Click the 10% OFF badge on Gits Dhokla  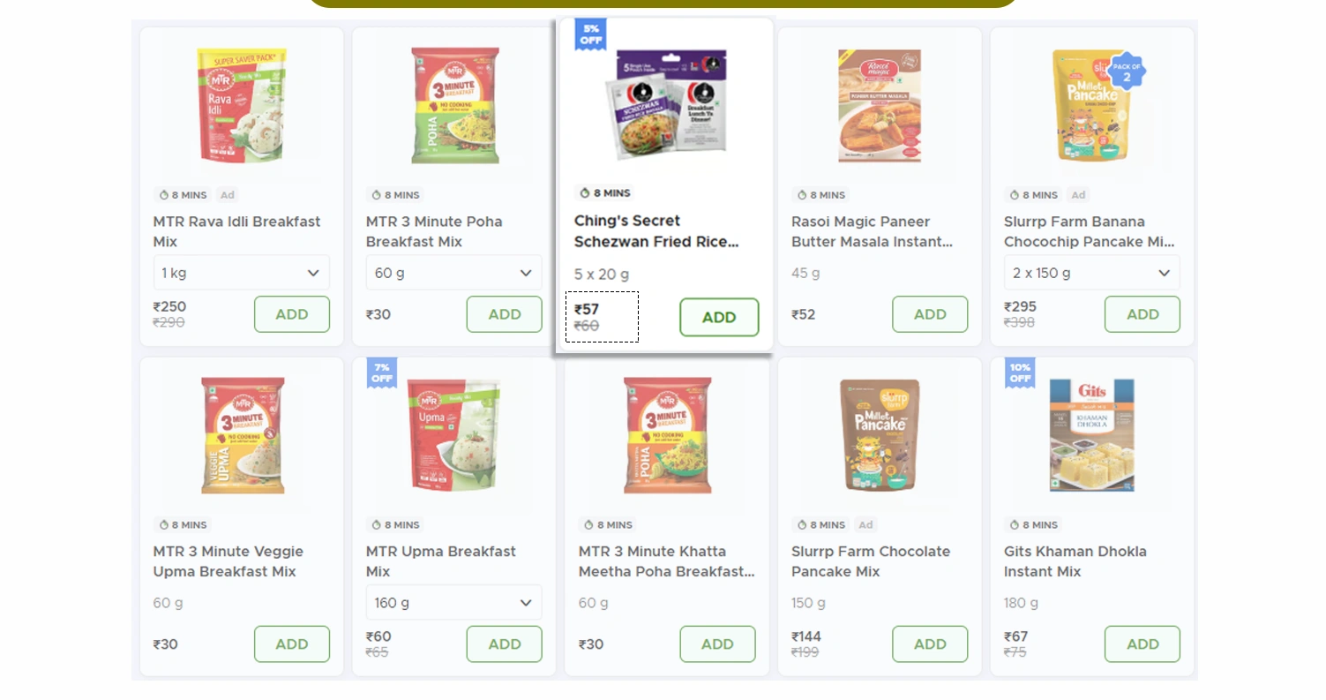pyautogui.click(x=1020, y=373)
